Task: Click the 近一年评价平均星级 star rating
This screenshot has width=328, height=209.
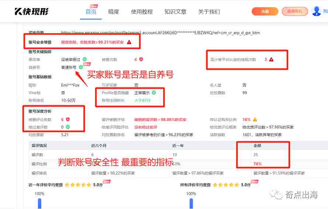Action: pos(78,185)
